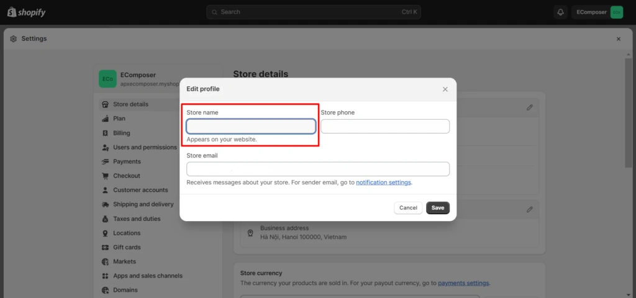Go to Users and permissions
636x298 pixels.
click(144, 147)
